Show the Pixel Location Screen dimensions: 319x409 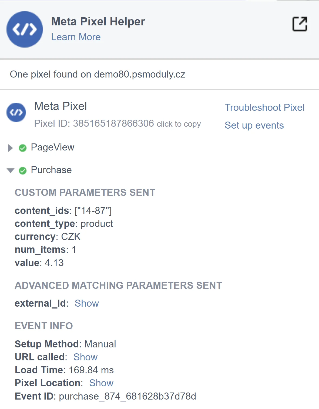(101, 383)
